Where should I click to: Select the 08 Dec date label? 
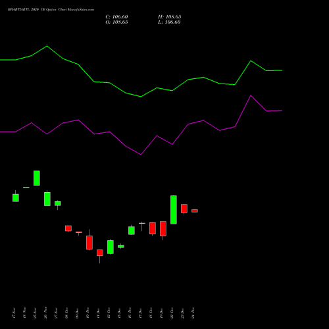point(66,313)
